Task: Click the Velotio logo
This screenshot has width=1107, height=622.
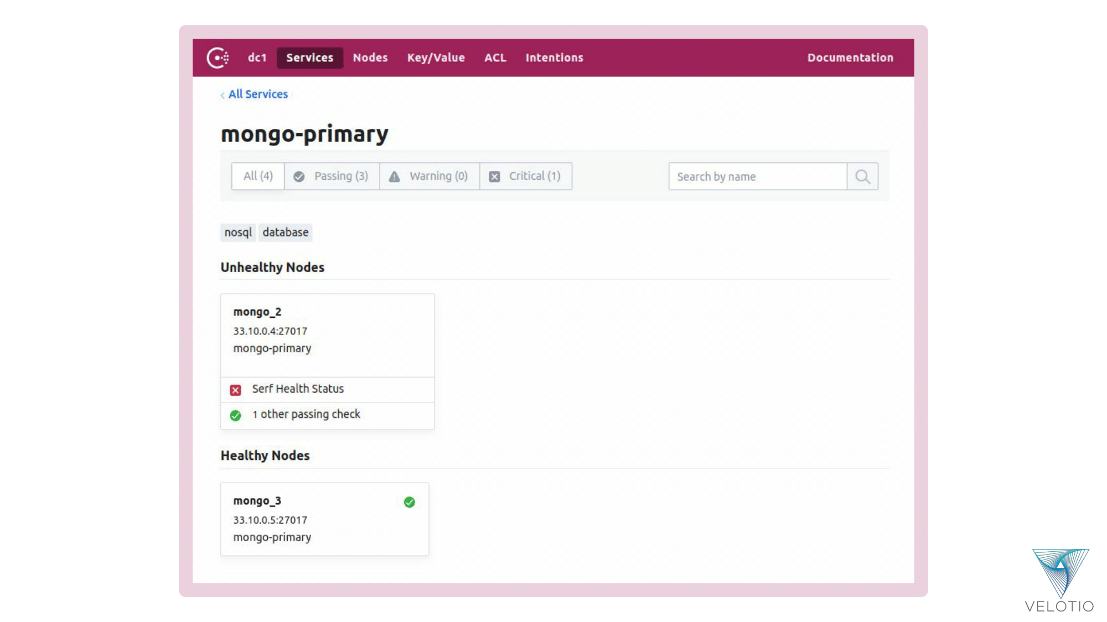Action: pos(1059,581)
